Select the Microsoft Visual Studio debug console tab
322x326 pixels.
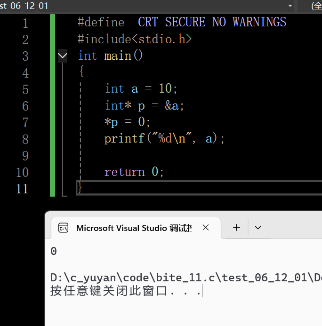point(136,228)
